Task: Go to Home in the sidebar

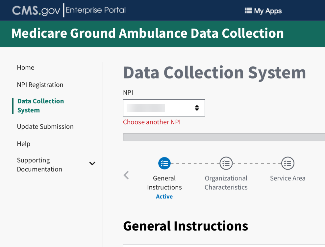Action: [26, 68]
